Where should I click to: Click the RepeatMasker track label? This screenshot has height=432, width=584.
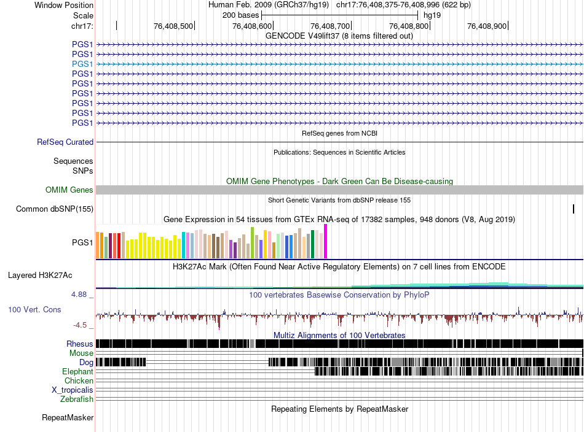tap(68, 418)
